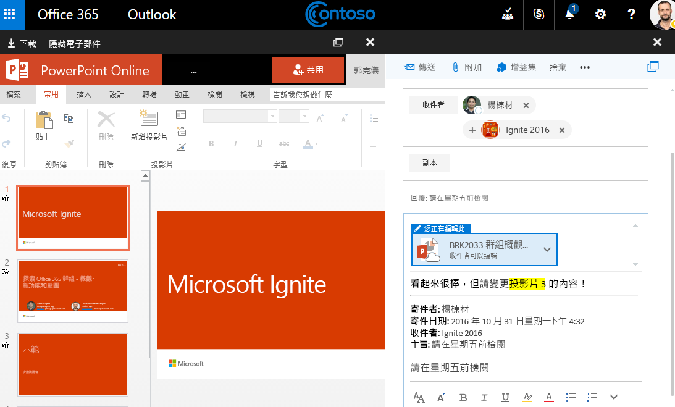Switch to the 設計 ribbon tab
The width and height of the screenshot is (675, 407).
[x=116, y=94]
